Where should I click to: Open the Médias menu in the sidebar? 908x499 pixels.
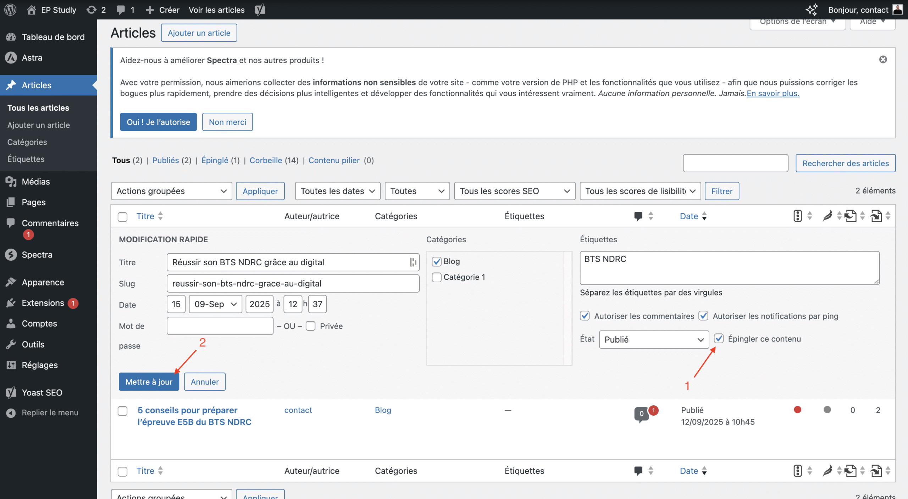point(35,182)
